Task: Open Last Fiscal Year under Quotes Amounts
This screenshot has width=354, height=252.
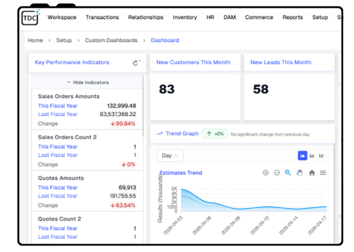Action: click(x=58, y=196)
